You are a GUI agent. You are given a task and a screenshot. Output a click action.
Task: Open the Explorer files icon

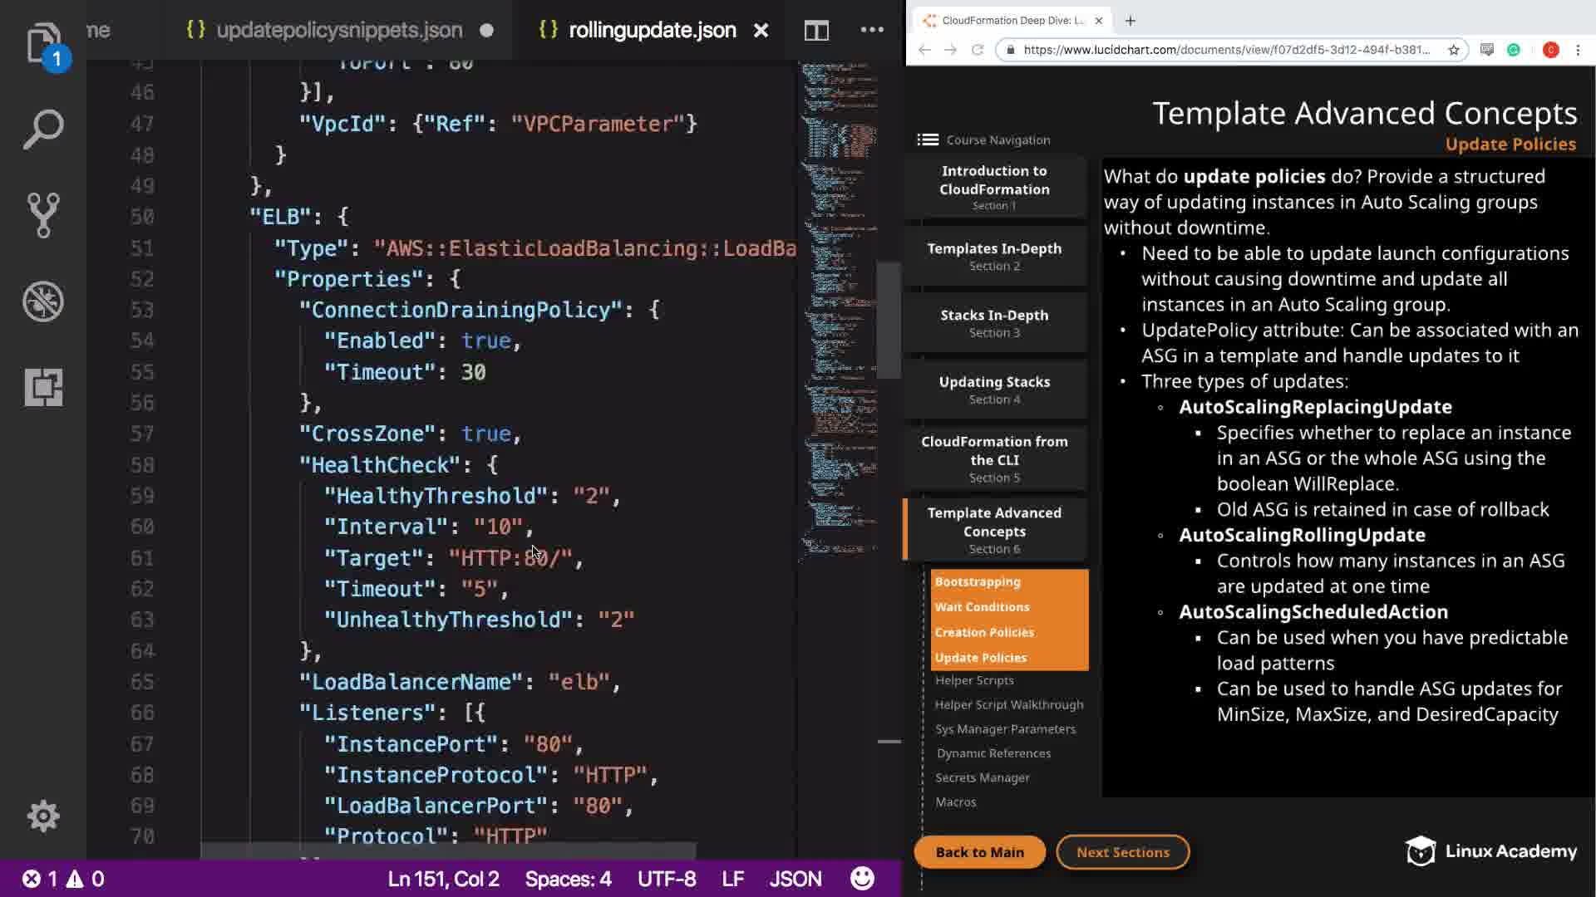43,42
